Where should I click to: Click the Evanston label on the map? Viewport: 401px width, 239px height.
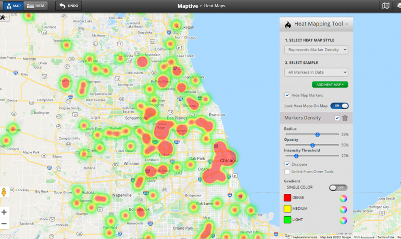tap(217, 115)
